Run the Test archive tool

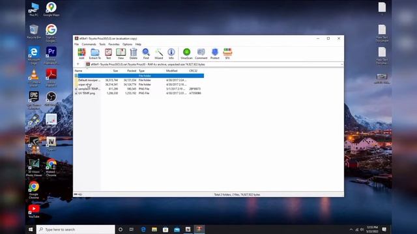point(108,53)
